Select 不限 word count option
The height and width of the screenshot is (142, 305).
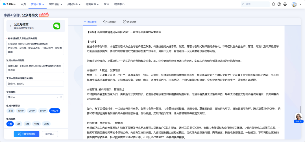point(10,111)
